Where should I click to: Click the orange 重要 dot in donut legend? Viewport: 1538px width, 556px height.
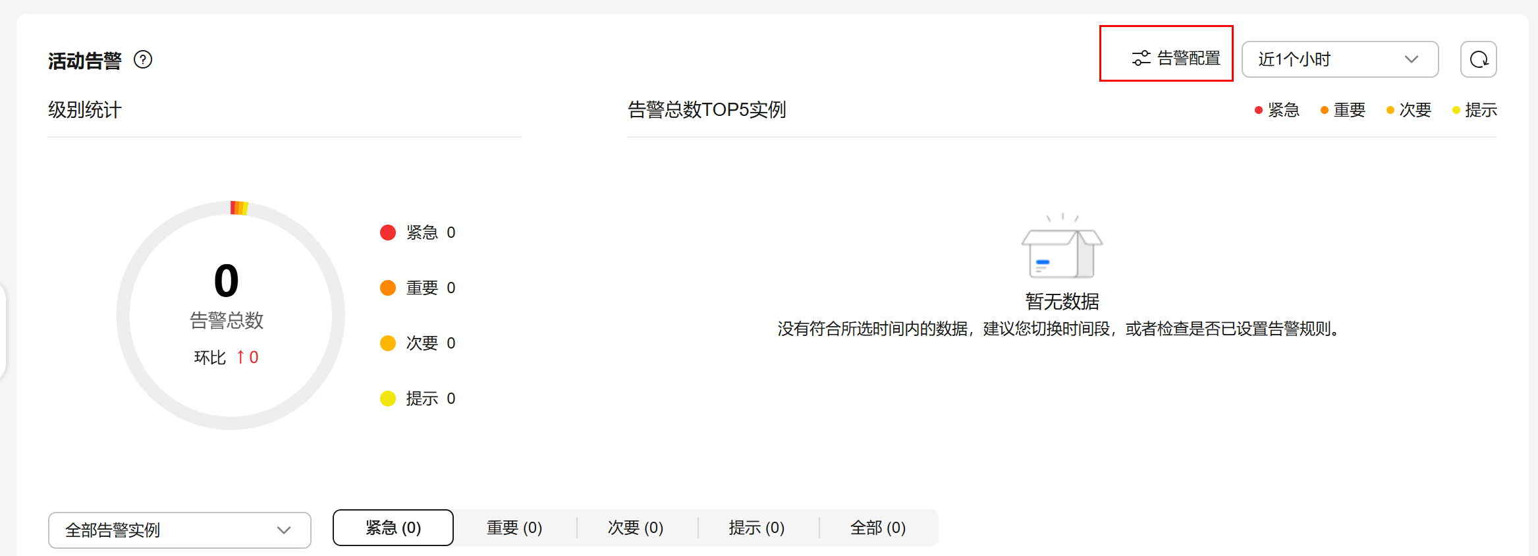pos(388,288)
